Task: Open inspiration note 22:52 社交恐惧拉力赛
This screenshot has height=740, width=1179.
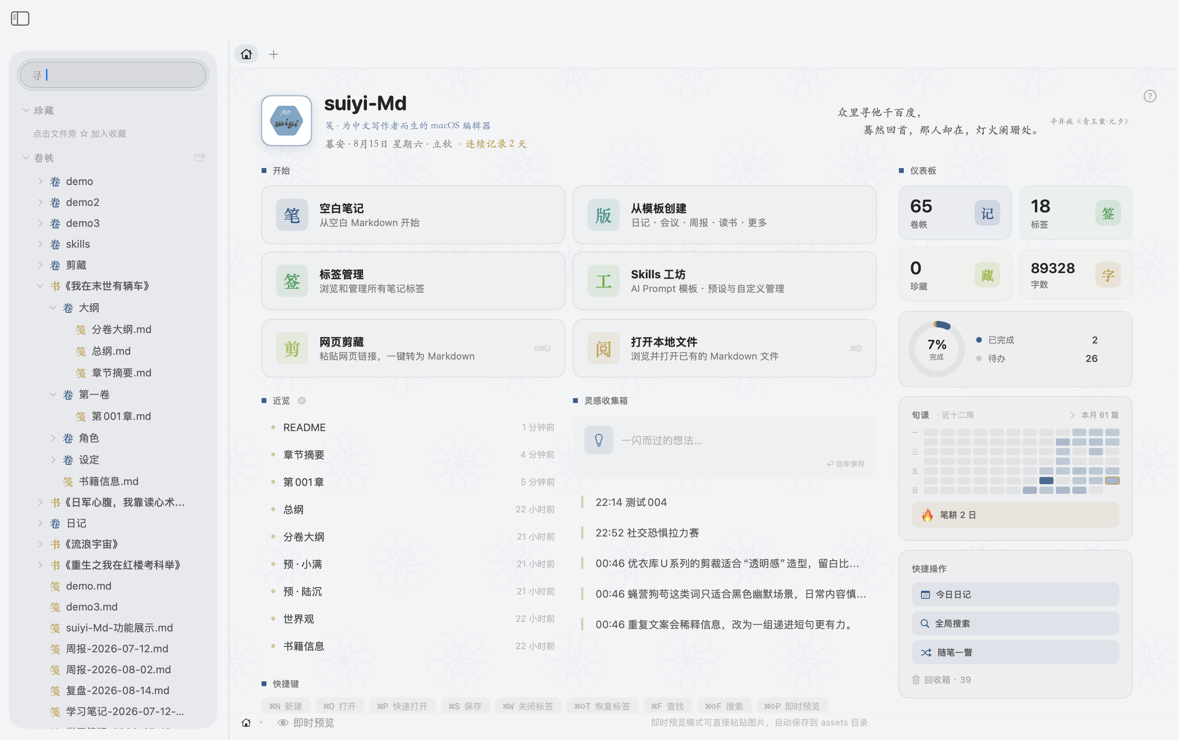Action: tap(647, 532)
